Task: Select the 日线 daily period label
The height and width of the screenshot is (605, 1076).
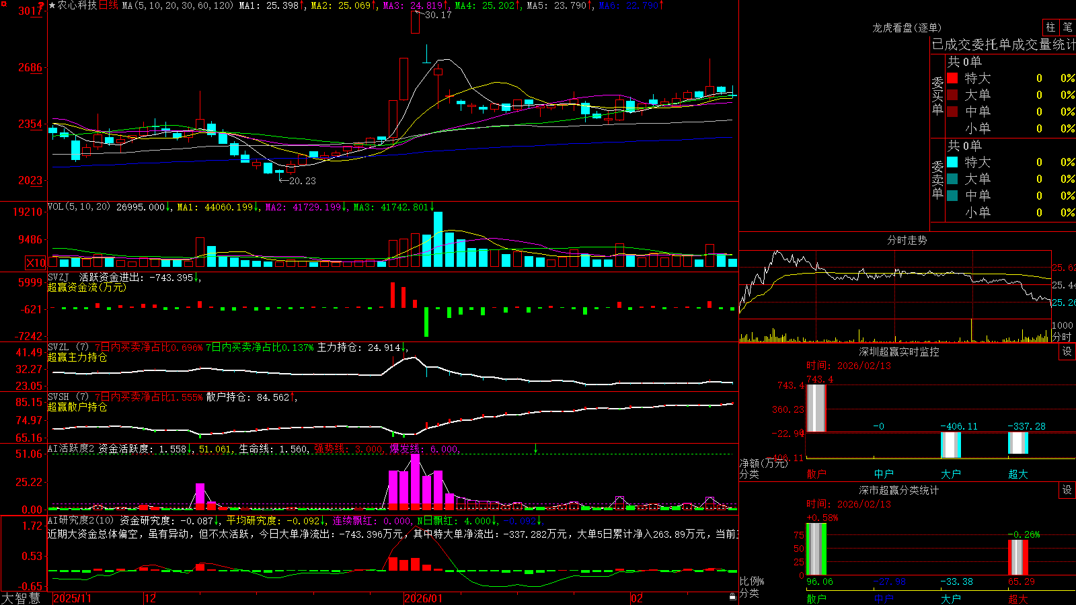Action: tap(108, 5)
